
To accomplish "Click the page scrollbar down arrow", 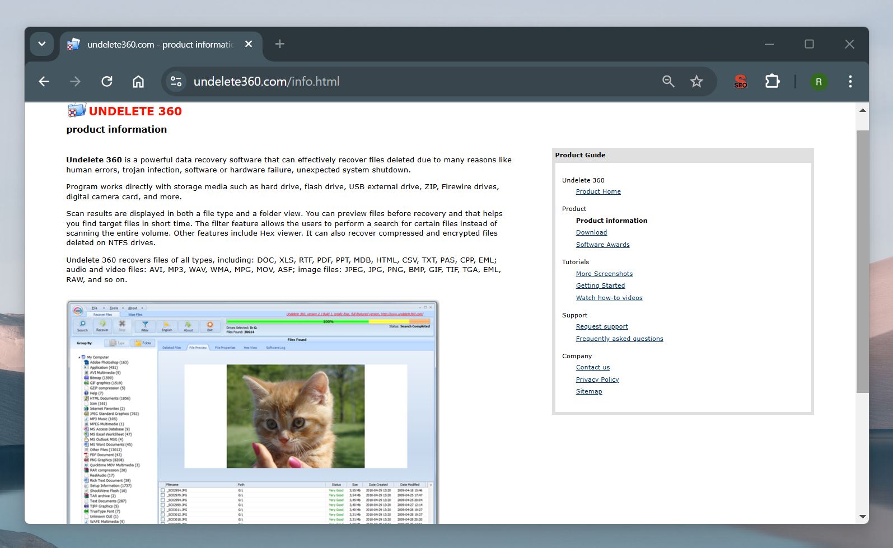I will [x=862, y=517].
